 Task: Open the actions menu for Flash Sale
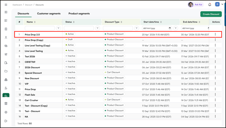pyautogui.click(x=215, y=94)
